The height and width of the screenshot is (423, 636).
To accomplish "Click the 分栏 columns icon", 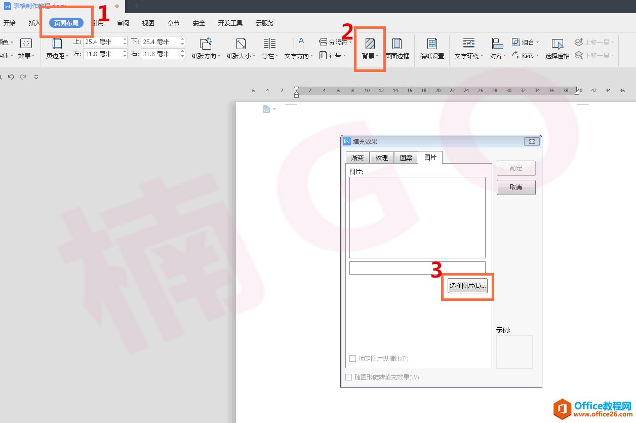I will [269, 44].
